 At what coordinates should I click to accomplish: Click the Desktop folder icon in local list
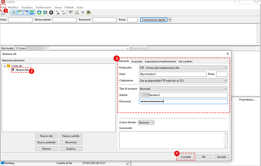pyautogui.click(x=2, y=163)
